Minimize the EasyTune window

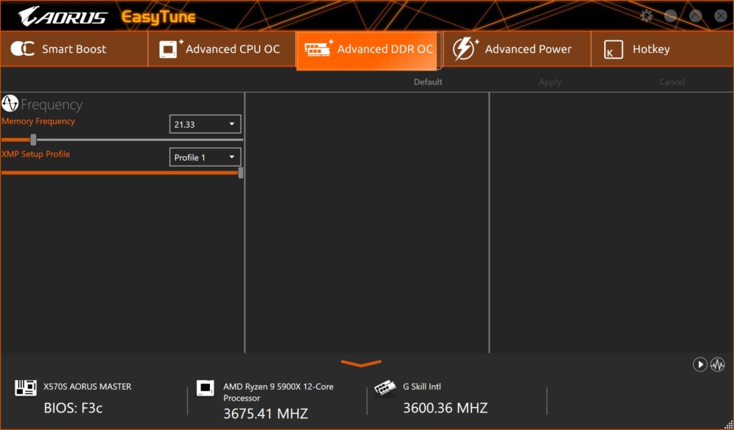[x=670, y=16]
